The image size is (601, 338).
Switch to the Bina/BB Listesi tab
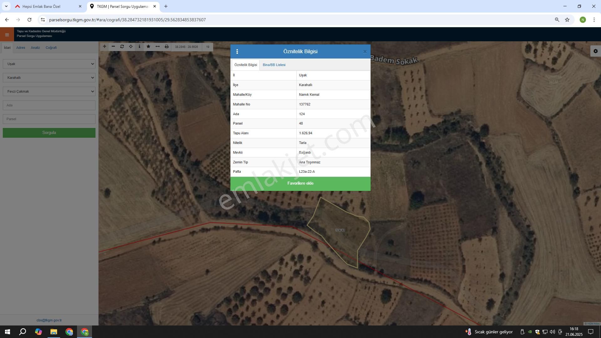[274, 65]
